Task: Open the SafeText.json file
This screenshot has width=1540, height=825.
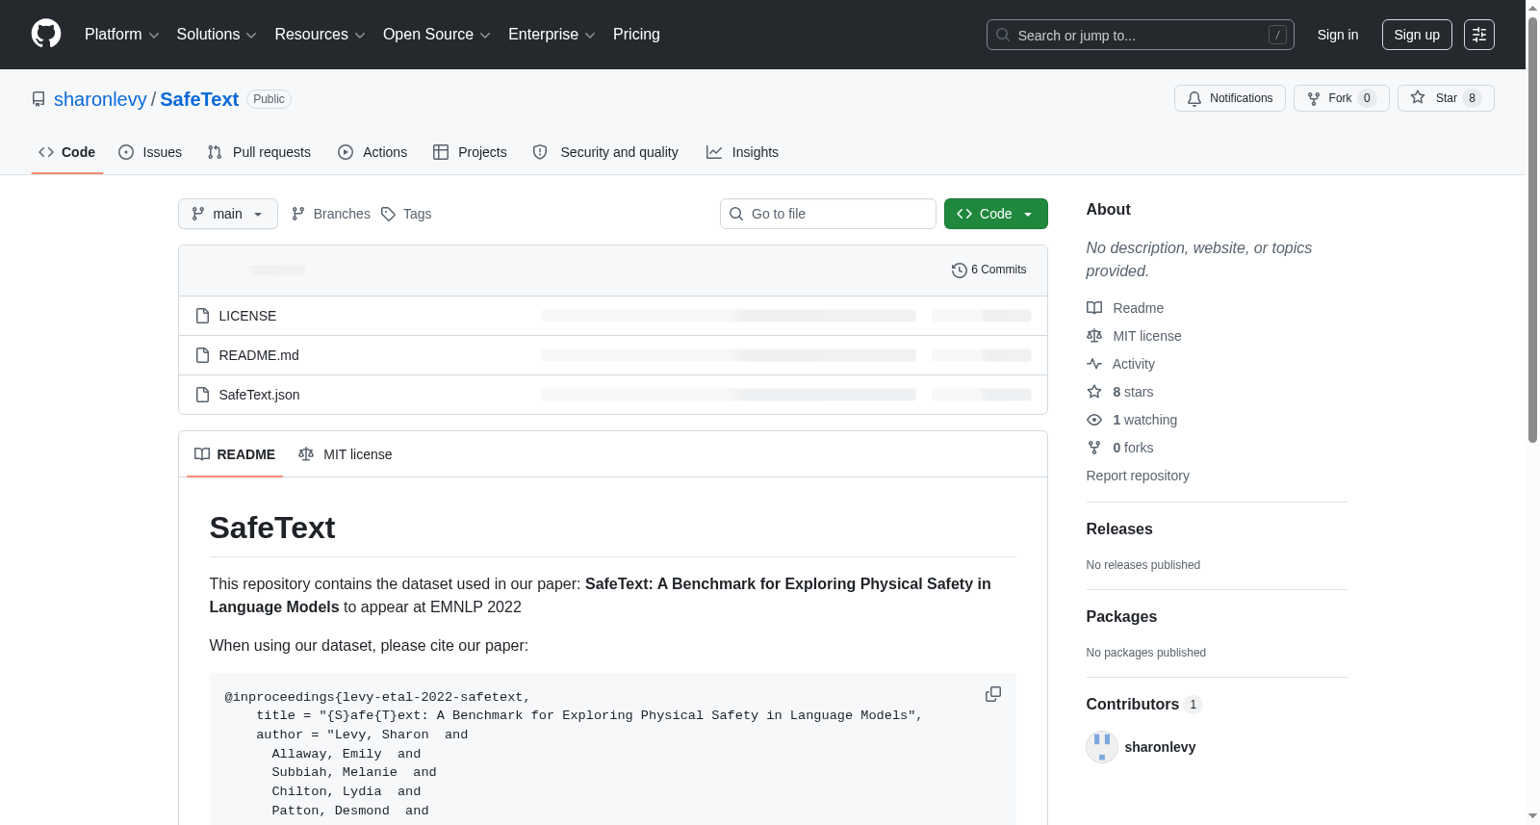Action: 259,395
